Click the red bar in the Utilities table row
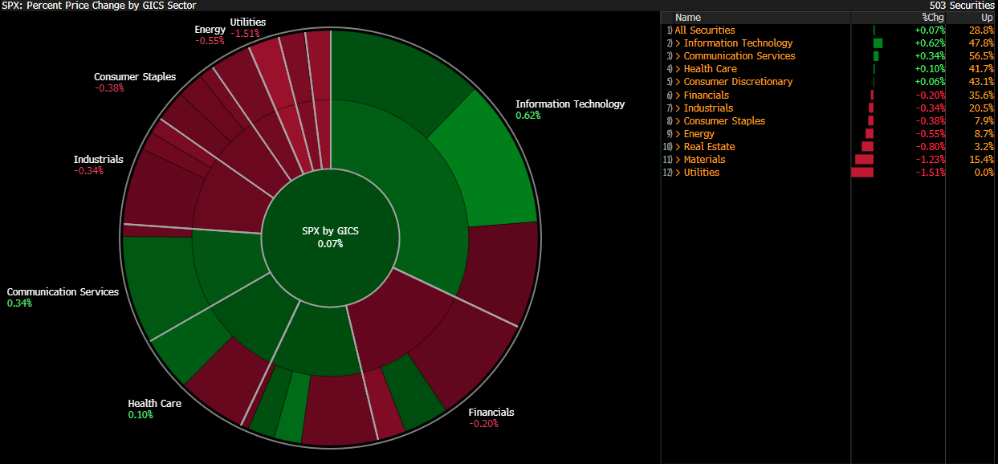The width and height of the screenshot is (998, 464). coord(862,173)
